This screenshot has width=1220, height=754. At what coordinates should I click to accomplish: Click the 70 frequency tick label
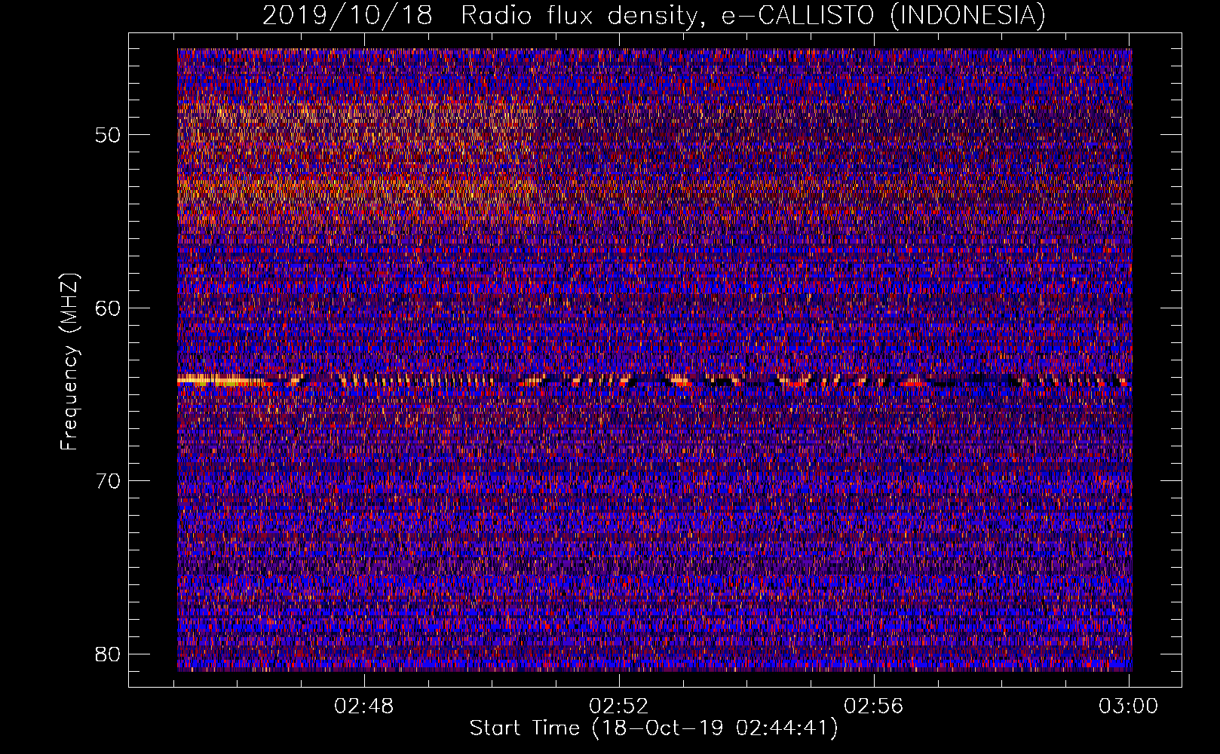coord(109,480)
